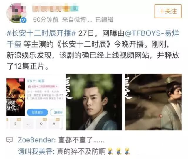Open the @TFBOYS-易烊千玺 mention link
This screenshot has width=188, height=159.
pos(93,38)
